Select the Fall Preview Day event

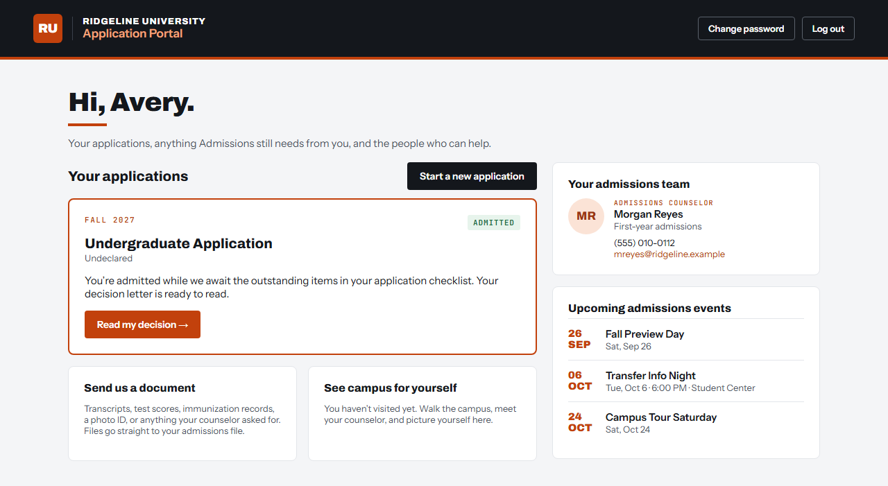686,340
